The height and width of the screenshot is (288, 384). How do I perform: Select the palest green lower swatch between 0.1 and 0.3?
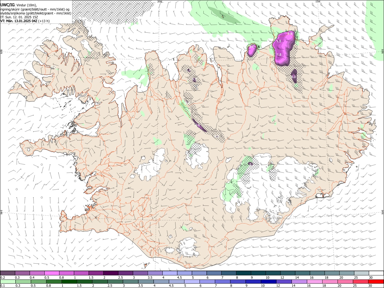coord(8,282)
